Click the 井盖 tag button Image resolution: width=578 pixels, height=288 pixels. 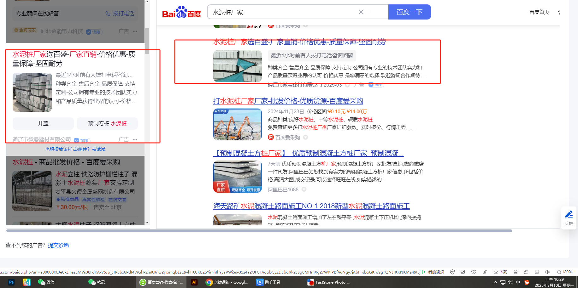pos(43,123)
